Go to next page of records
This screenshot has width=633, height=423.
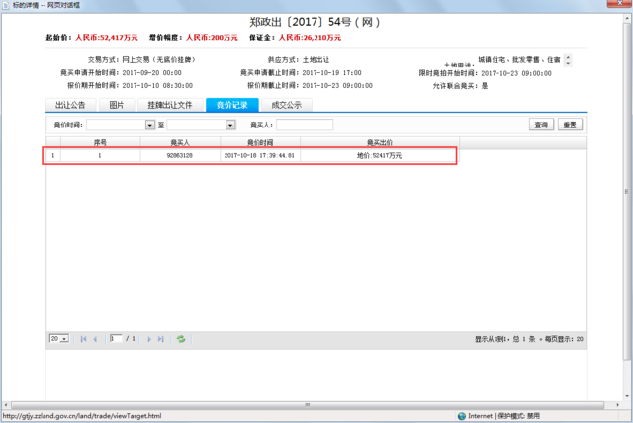point(149,339)
